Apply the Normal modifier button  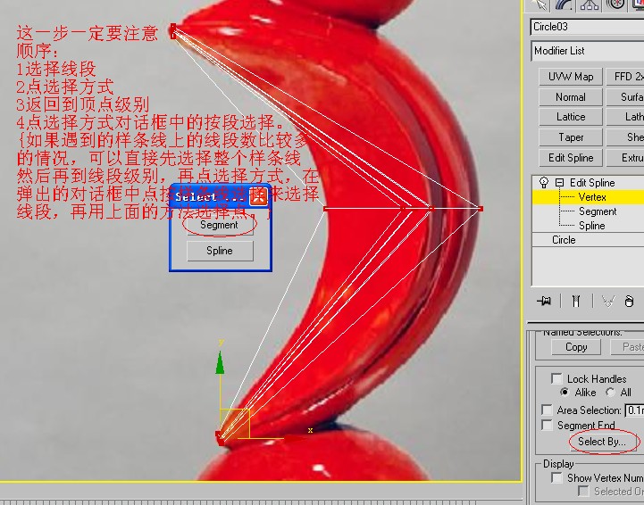(x=571, y=97)
